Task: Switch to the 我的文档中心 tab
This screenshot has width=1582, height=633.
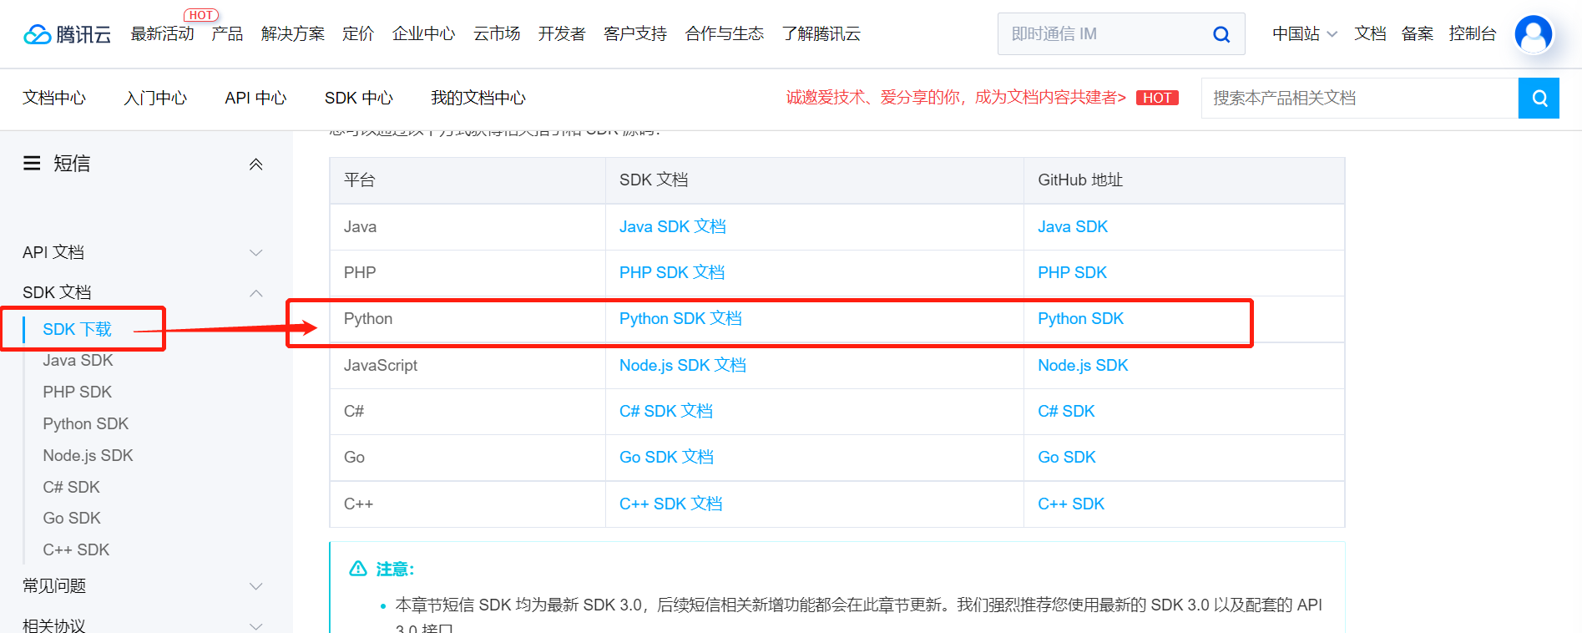Action: pyautogui.click(x=478, y=98)
